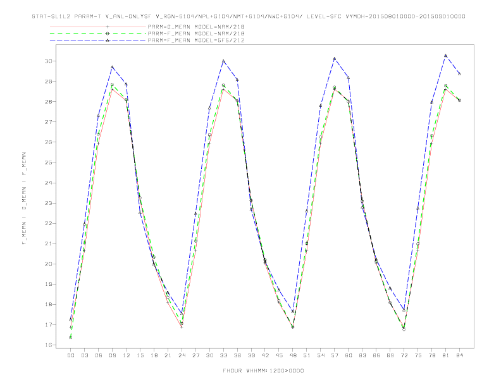Click forecast hour tick label 84
The image size is (501, 387).
(459, 355)
